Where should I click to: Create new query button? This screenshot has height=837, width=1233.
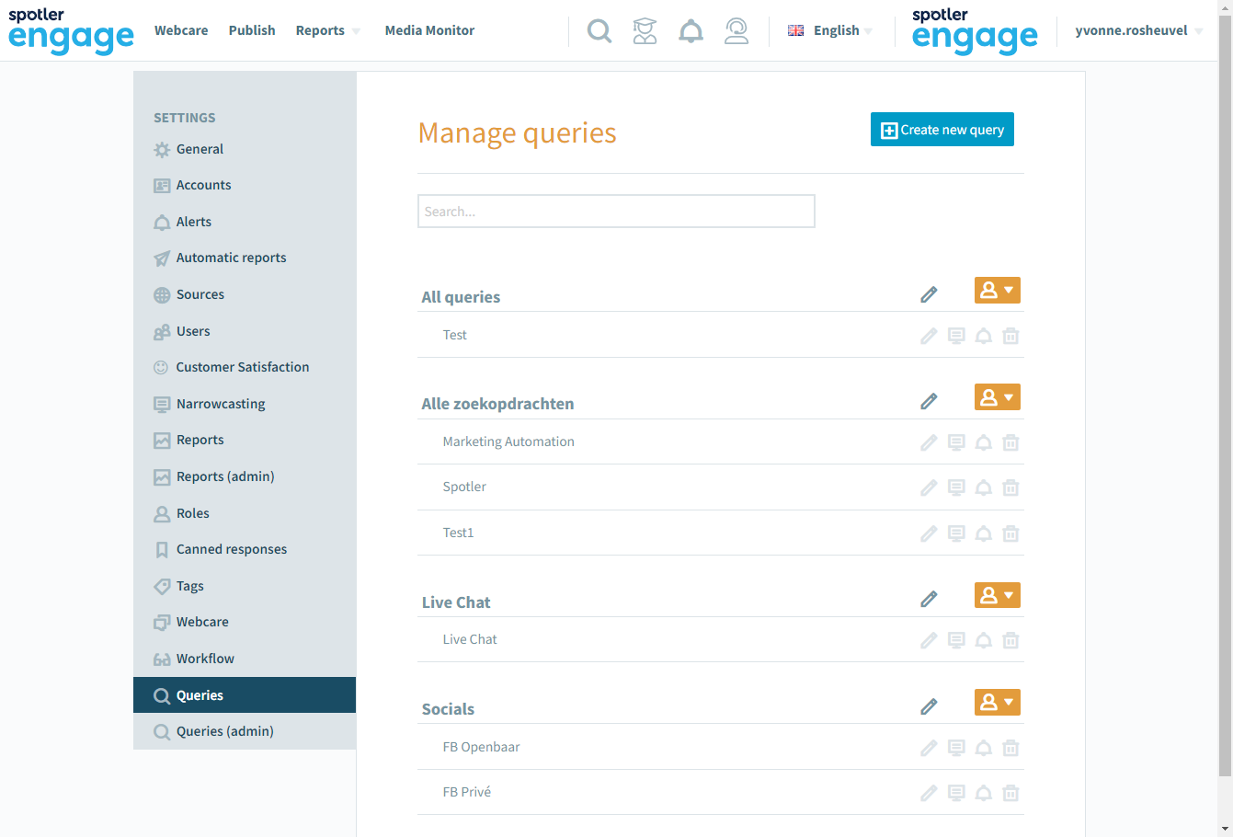942,130
